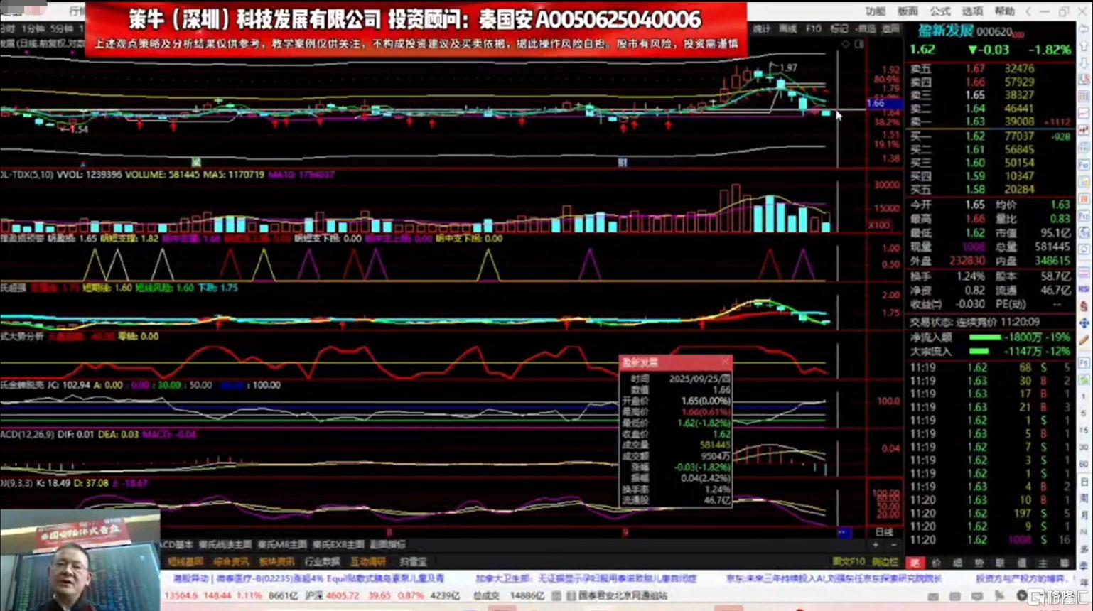1093x611 pixels.
Task: Toggle the 侧边栏 sidebar display
Action: (885, 562)
